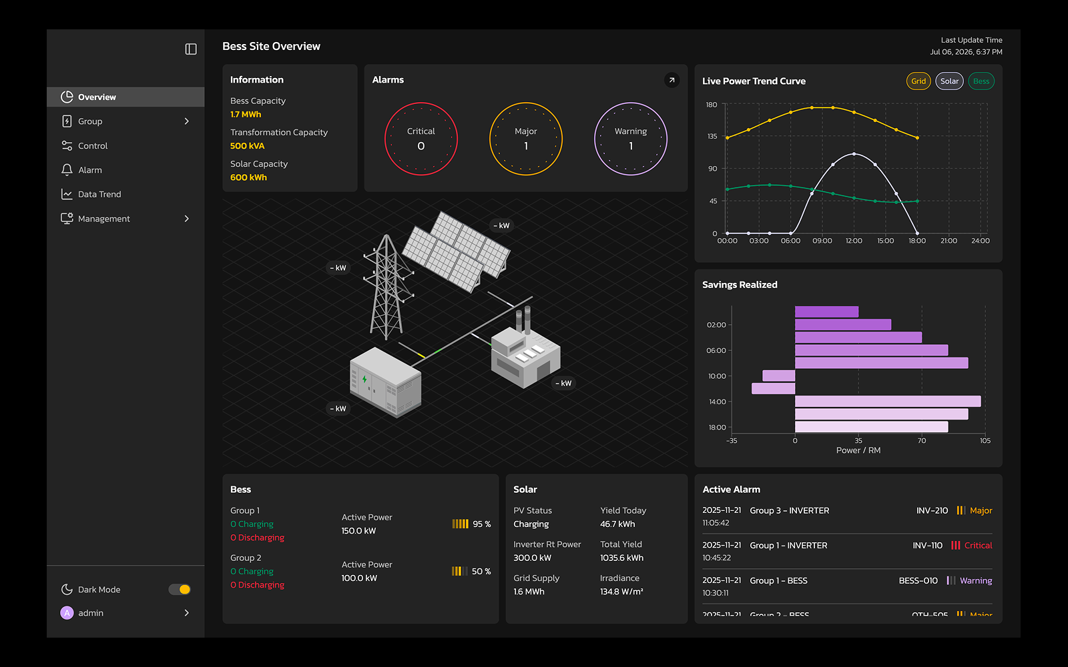This screenshot has width=1068, height=667.
Task: Click the Alarm bell icon
Action: pyautogui.click(x=67, y=170)
